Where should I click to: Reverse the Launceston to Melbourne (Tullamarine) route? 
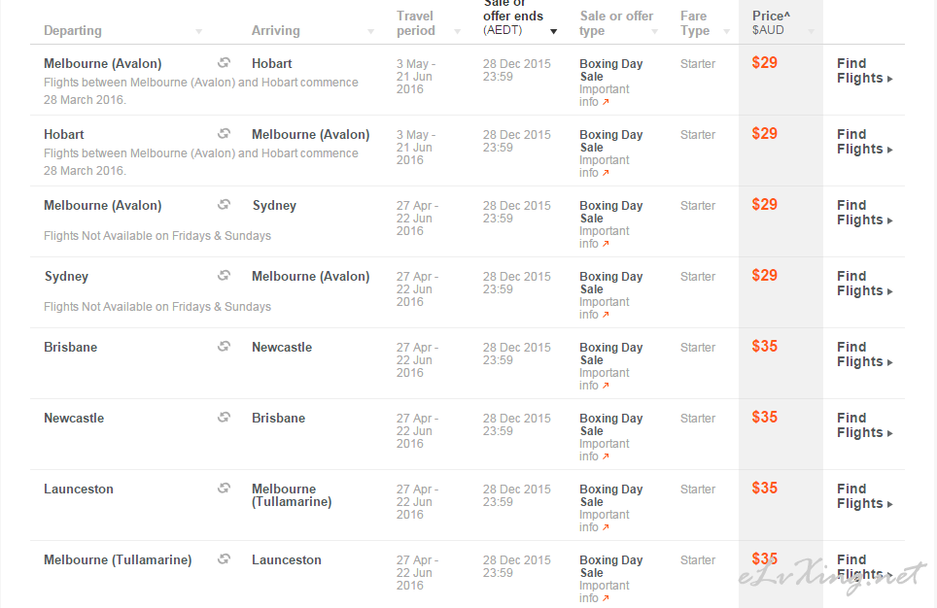pyautogui.click(x=225, y=489)
